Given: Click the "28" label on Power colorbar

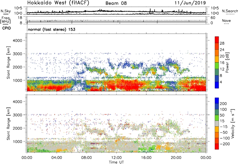Looking at the screenshot, I should click(222, 43).
